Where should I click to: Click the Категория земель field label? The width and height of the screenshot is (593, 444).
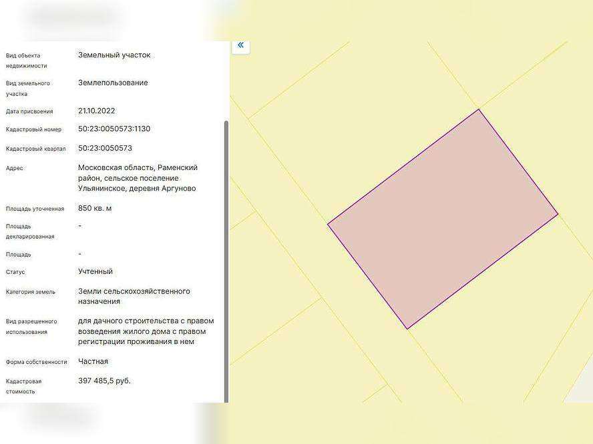pos(31,292)
